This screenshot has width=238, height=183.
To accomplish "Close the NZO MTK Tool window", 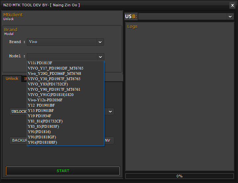I will click(x=232, y=5).
